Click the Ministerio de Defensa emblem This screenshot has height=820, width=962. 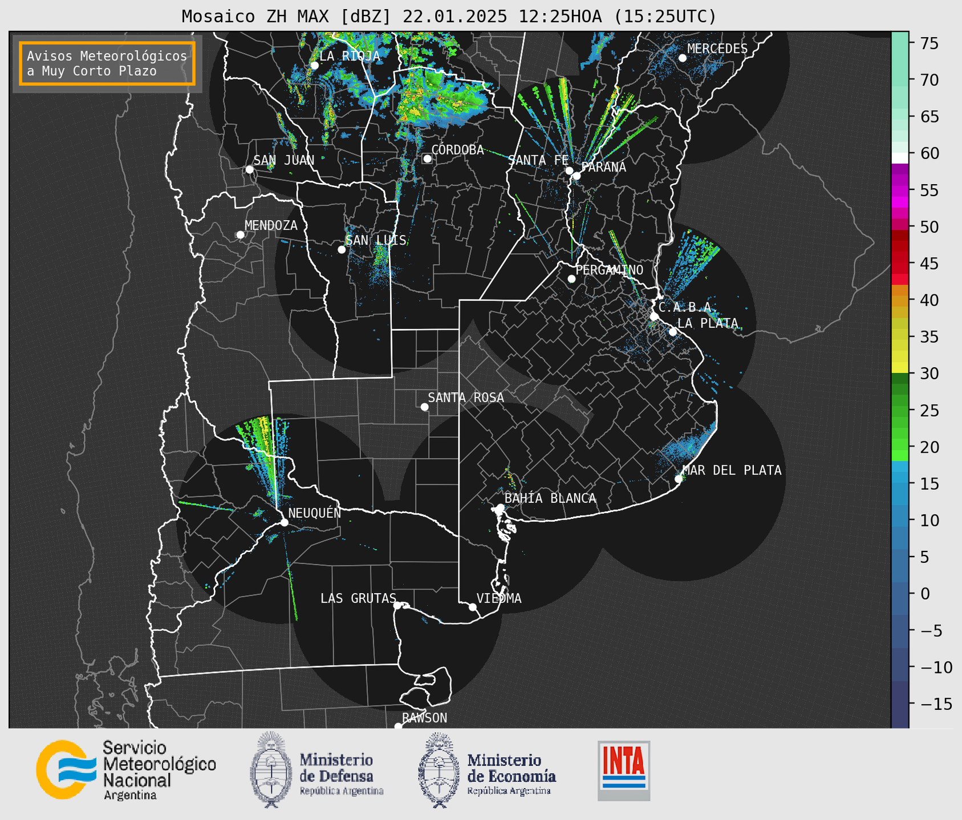(x=270, y=770)
